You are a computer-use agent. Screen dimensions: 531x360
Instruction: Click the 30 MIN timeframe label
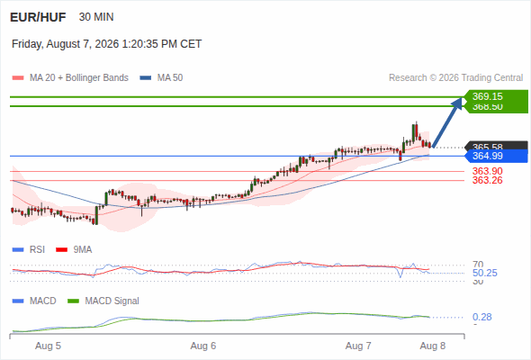tap(96, 17)
